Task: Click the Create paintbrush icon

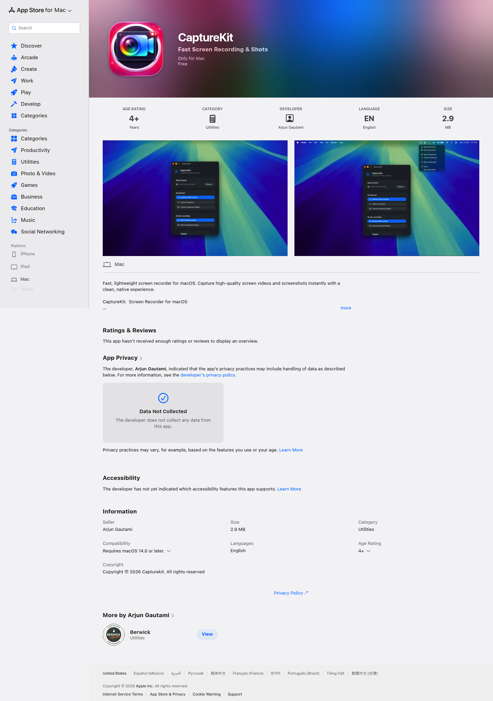Action: tap(14, 69)
